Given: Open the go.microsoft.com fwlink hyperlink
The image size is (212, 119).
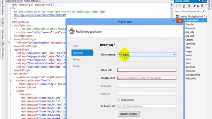Looking at the screenshot, I should [40, 15].
